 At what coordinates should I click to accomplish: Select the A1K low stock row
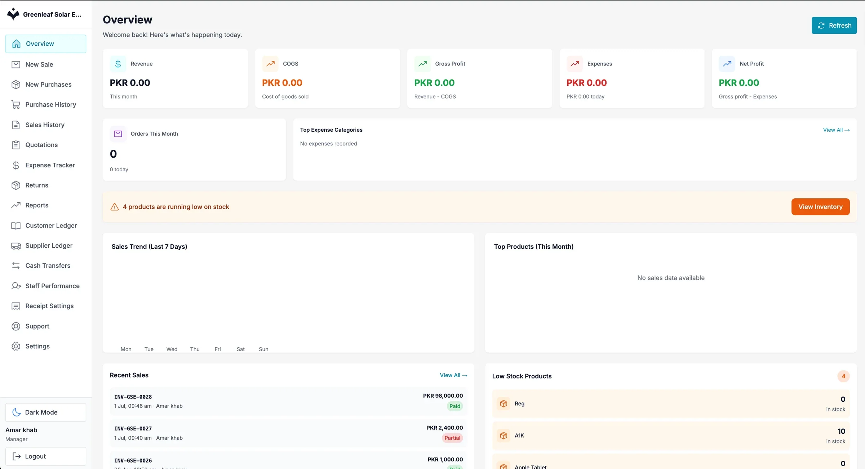(x=671, y=436)
